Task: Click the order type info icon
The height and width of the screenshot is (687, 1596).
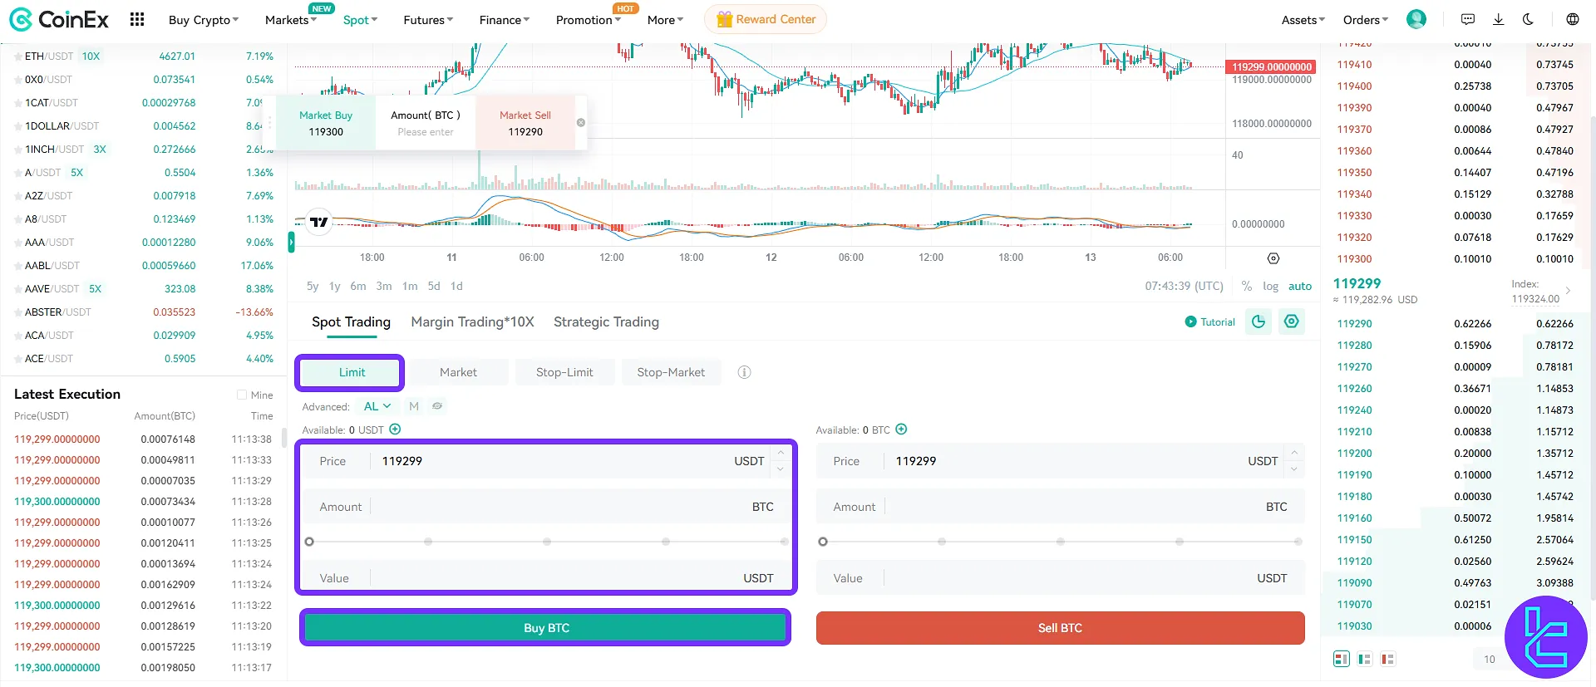Action: coord(745,372)
